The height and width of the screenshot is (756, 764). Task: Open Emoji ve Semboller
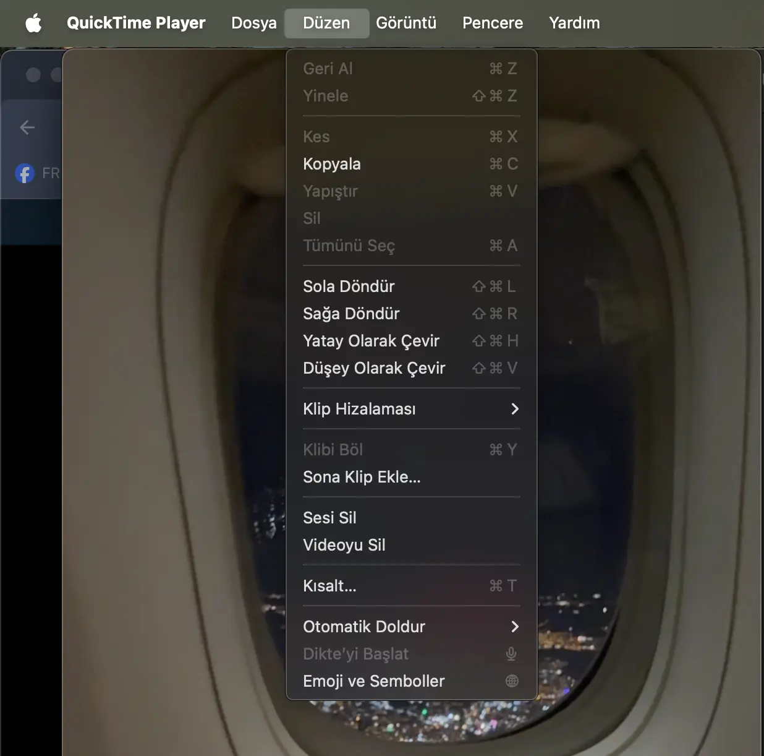coord(411,681)
